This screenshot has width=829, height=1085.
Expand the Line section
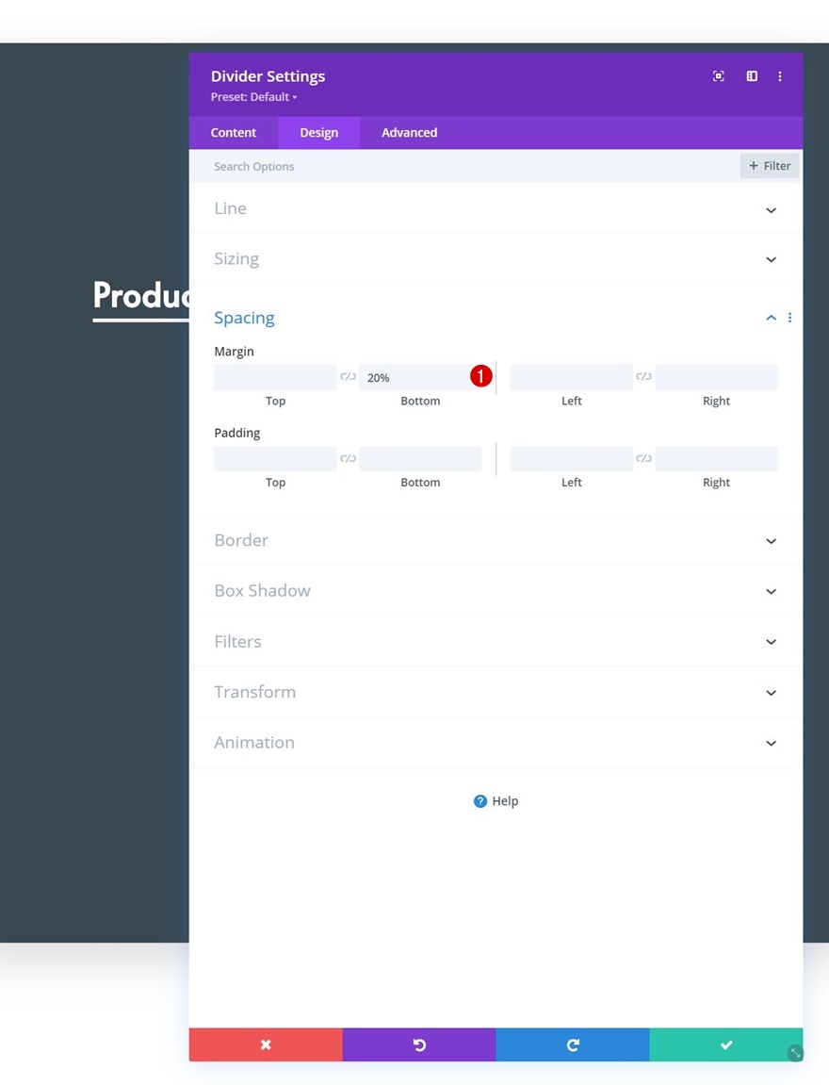771,209
